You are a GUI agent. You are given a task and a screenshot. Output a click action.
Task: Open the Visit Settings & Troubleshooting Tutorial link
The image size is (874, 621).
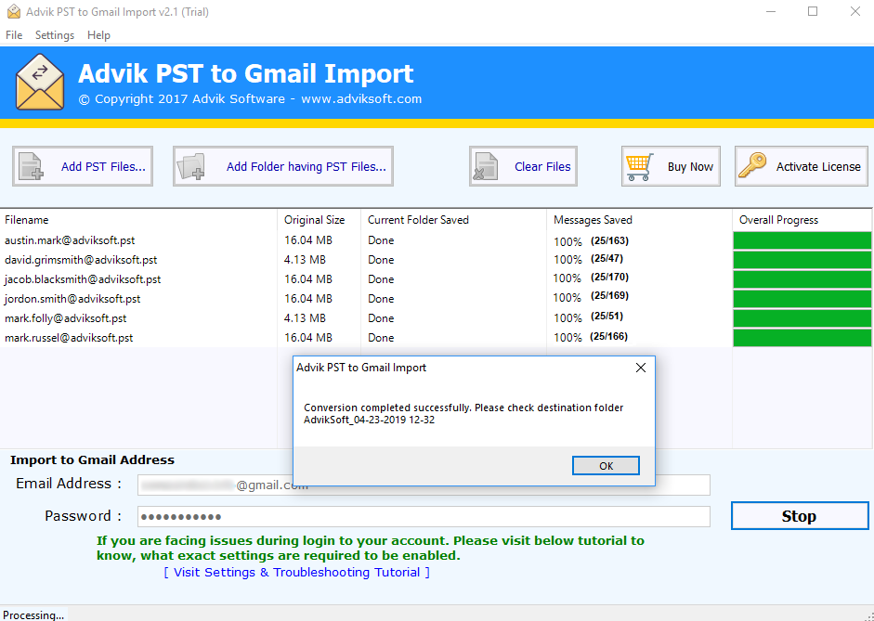[296, 573]
